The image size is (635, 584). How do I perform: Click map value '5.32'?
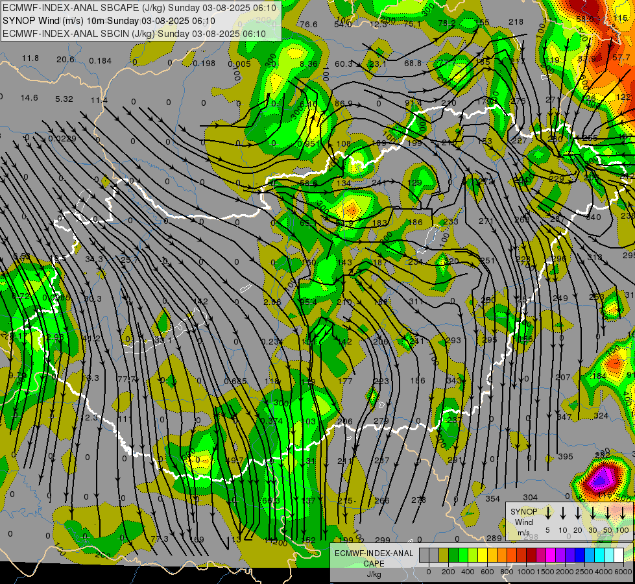(x=64, y=99)
